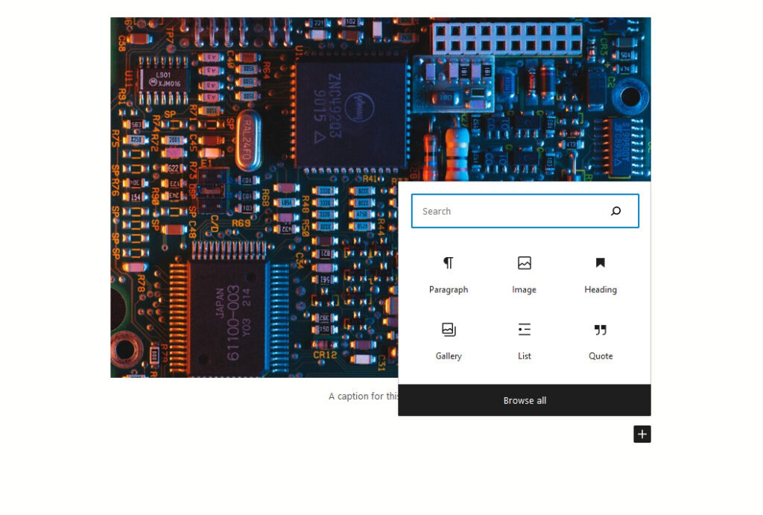Image resolution: width=763 pixels, height=515 pixels.
Task: Insert a List block
Action: [x=524, y=341]
